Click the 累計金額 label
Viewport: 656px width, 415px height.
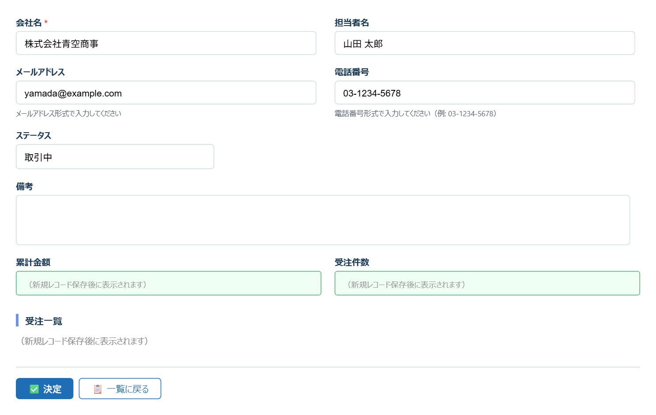pyautogui.click(x=33, y=263)
